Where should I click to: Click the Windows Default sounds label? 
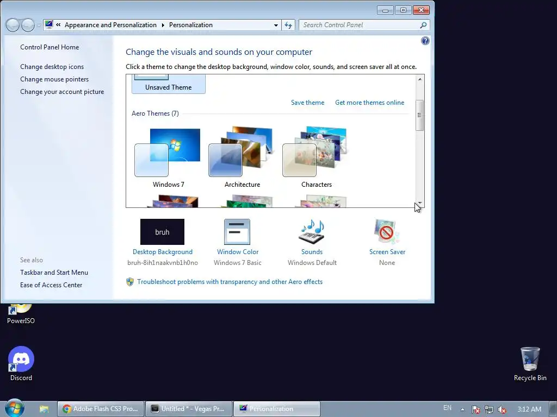pyautogui.click(x=312, y=263)
